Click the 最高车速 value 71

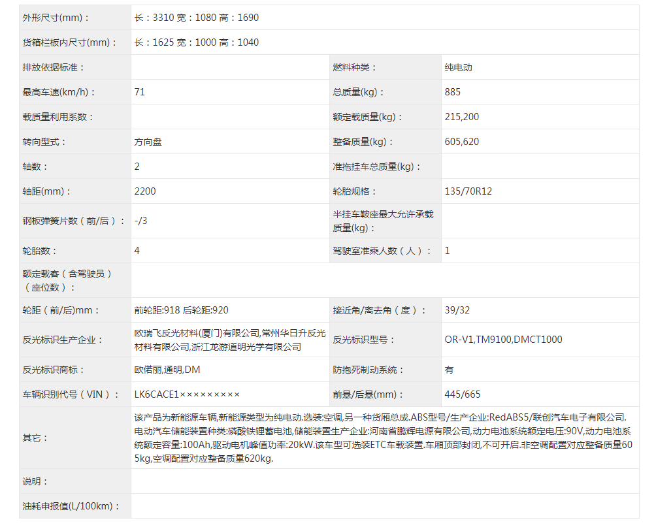pyautogui.click(x=140, y=92)
